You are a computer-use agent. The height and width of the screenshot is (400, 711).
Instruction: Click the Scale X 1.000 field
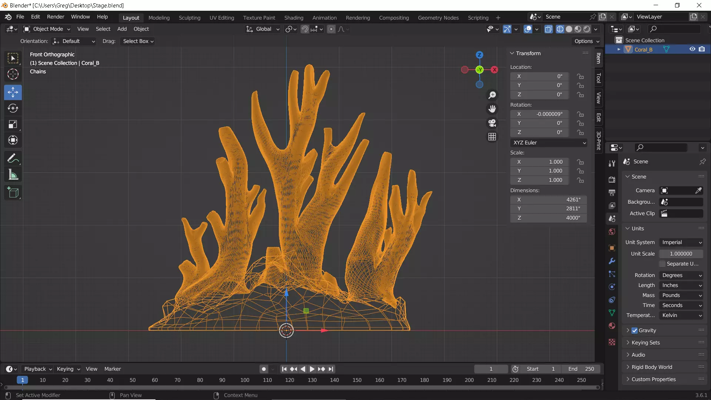coord(540,162)
